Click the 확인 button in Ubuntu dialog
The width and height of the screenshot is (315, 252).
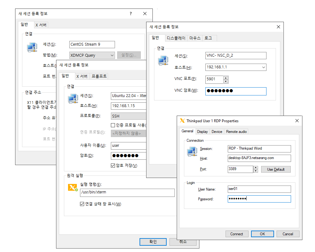tap(153, 242)
